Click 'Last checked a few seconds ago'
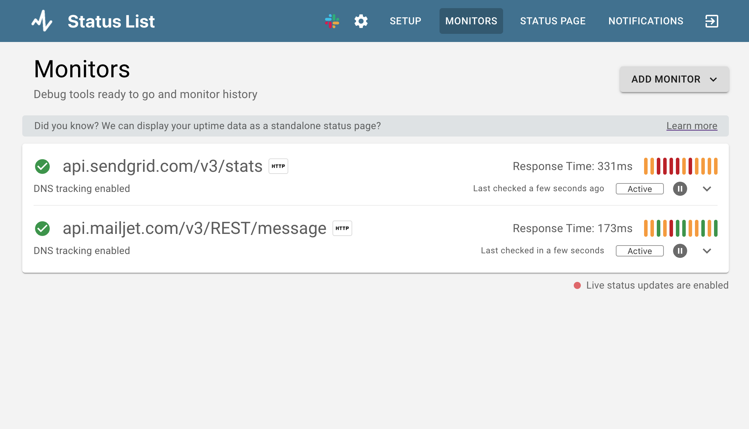749x429 pixels. [x=539, y=189]
